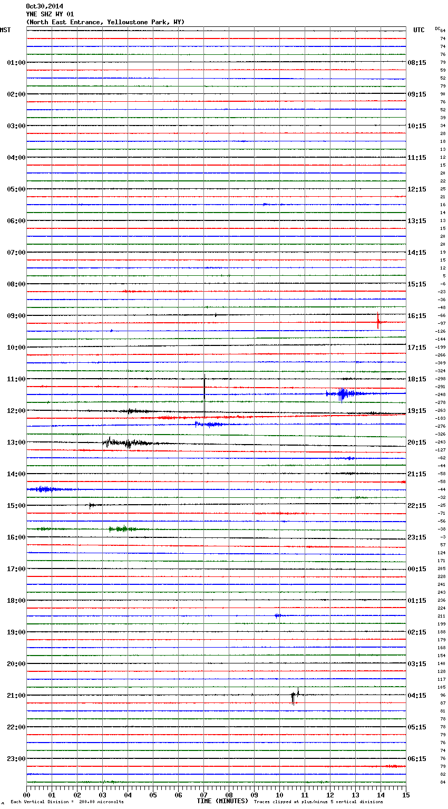The image size is (448, 809).
Task: Click the date header 'Oct30,2014'
Action: [44, 6]
